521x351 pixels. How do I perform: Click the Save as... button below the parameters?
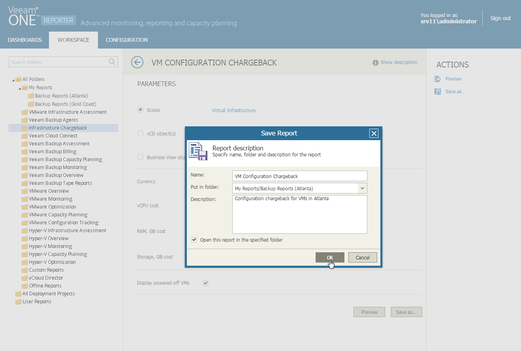point(406,312)
